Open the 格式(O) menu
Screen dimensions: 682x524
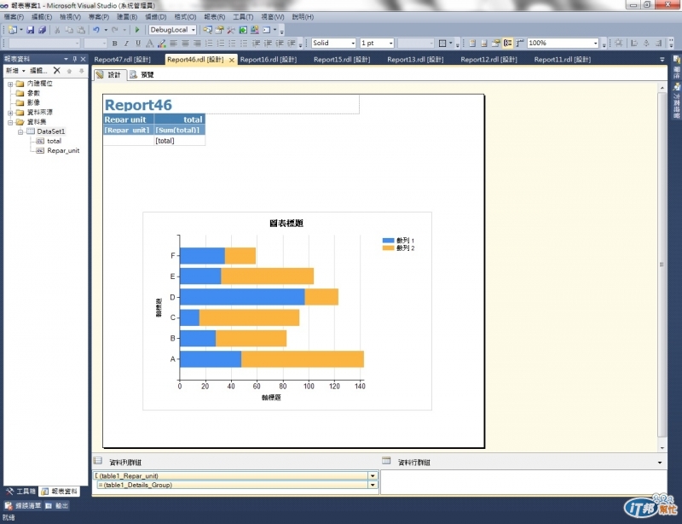(x=185, y=17)
